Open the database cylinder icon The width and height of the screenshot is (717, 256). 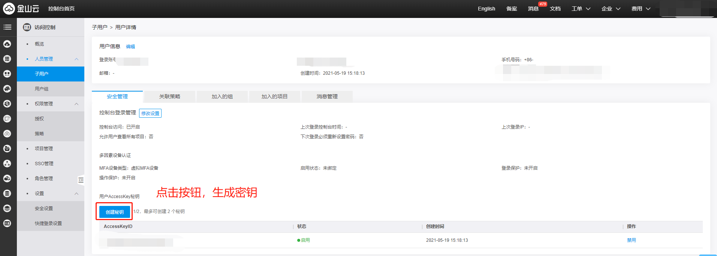pos(7,194)
